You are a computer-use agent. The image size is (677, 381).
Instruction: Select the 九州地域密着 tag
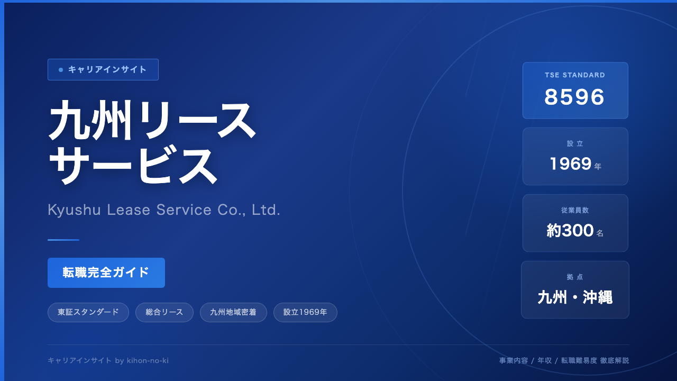(x=233, y=312)
